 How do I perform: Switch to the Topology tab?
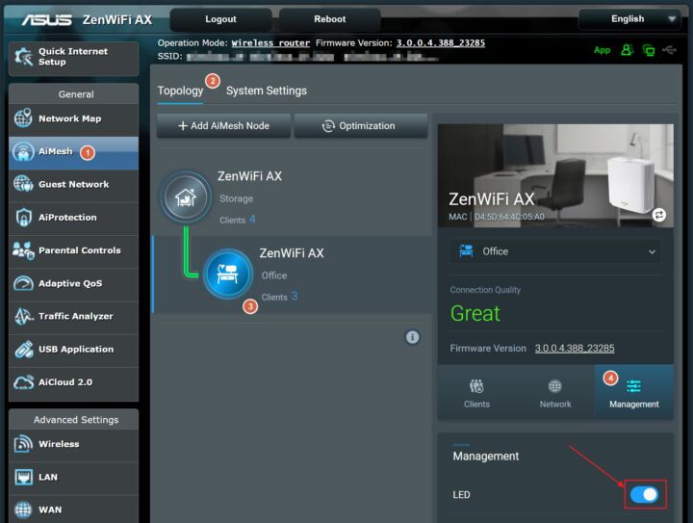coord(180,91)
